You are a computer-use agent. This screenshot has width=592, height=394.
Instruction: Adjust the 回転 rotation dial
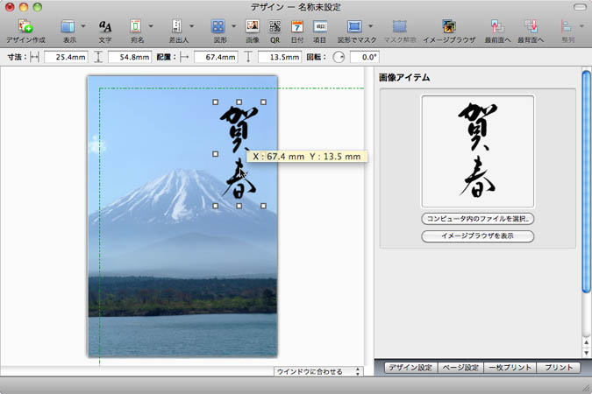pos(339,58)
